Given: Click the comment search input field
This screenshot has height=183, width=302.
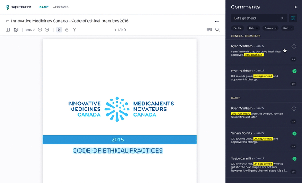Looking at the screenshot, I should click(259, 18).
